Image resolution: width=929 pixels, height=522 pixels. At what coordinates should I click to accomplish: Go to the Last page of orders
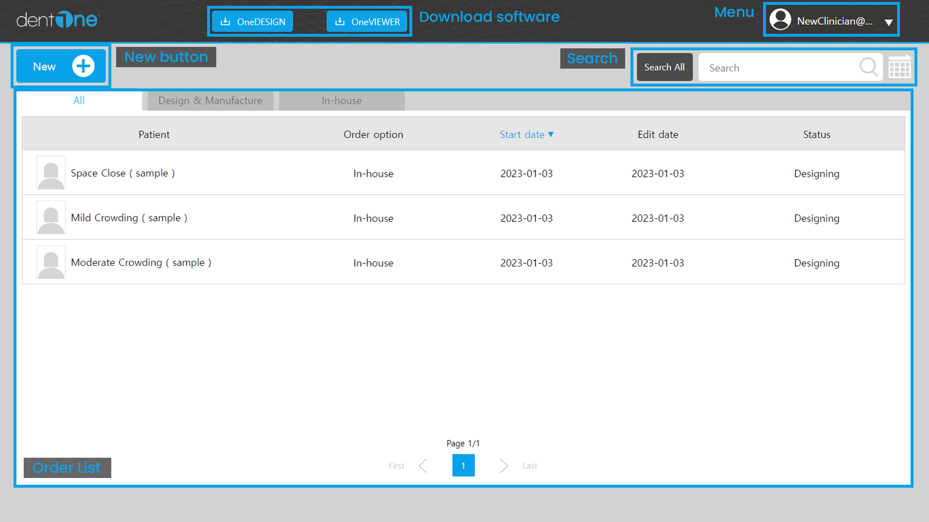click(x=529, y=465)
